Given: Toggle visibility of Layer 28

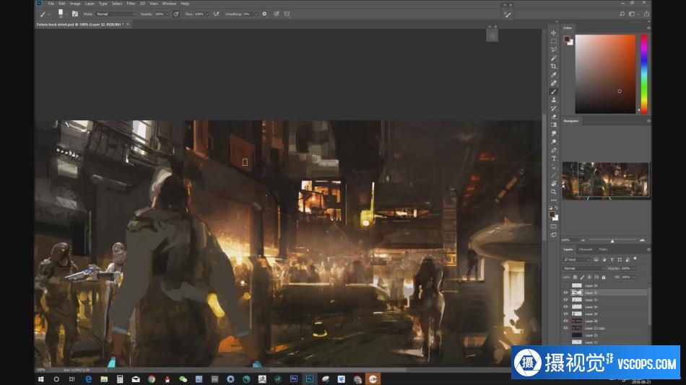Looking at the screenshot, I should (x=565, y=321).
